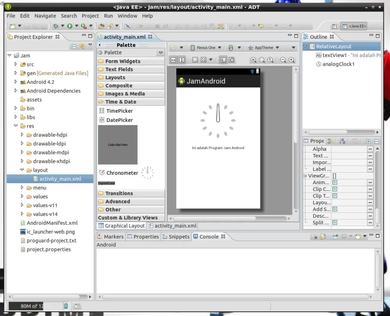Image resolution: width=390 pixels, height=316 pixels.
Task: Open screen orientation rotate icon
Action: tap(230, 48)
